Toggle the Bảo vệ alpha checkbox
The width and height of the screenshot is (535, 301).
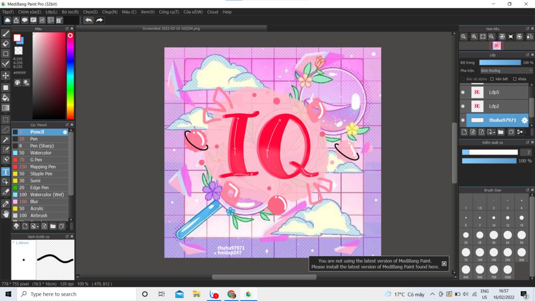click(x=463, y=79)
